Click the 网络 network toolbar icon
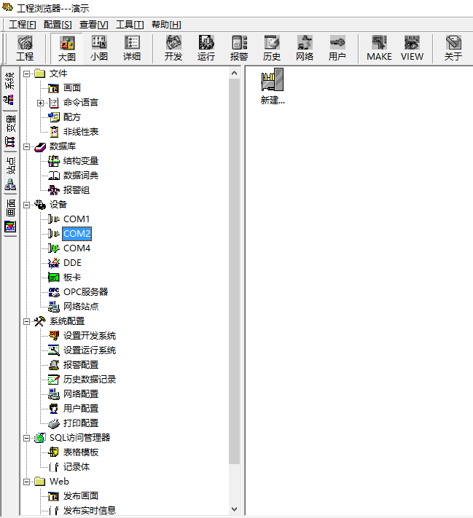The image size is (473, 518). (305, 48)
